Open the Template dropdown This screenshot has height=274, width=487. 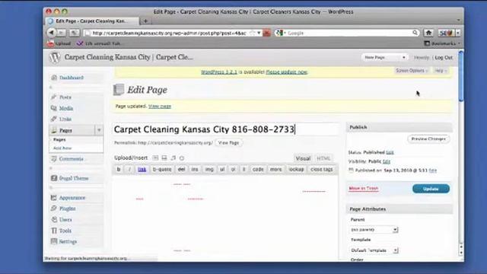[374, 250]
